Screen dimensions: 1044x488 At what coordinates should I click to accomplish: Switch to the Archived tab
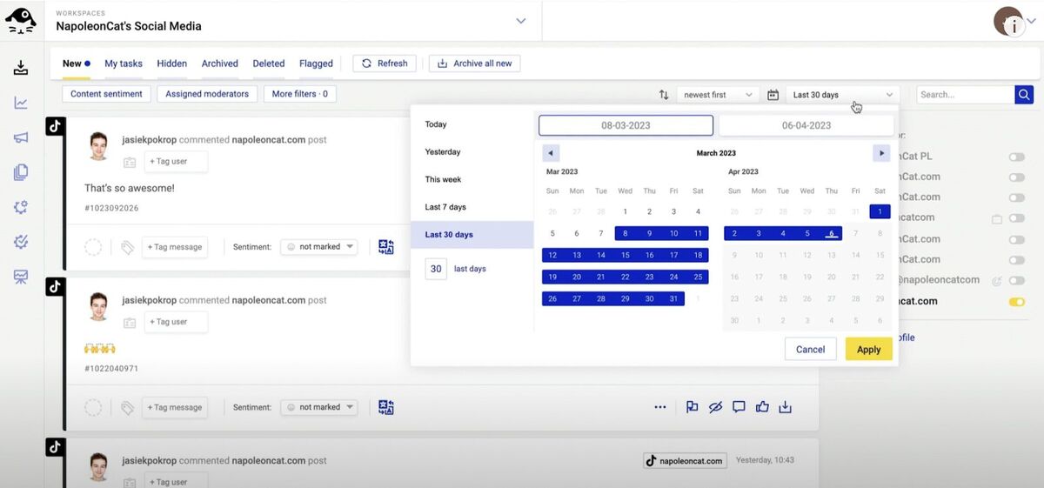pyautogui.click(x=220, y=64)
